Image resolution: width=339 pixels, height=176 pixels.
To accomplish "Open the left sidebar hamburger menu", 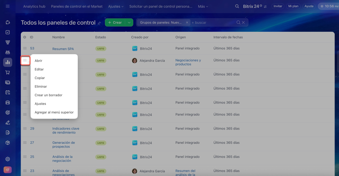I will click(x=7, y=6).
